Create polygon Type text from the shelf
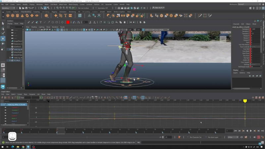The height and width of the screenshot is (149, 265). click(65, 16)
